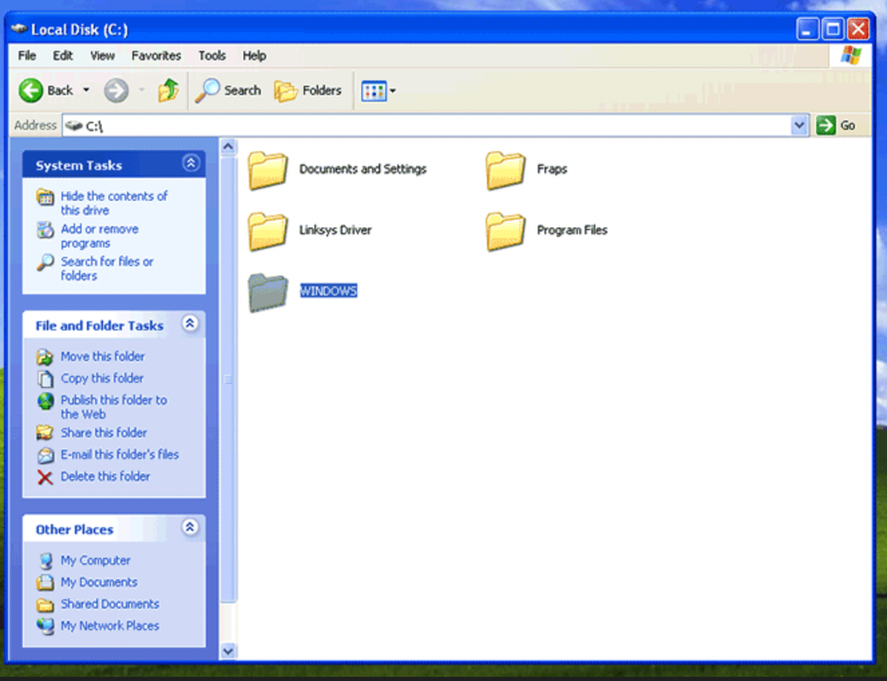Click the greyed Forward arrow icon
Image resolution: width=887 pixels, height=681 pixels.
click(x=116, y=90)
